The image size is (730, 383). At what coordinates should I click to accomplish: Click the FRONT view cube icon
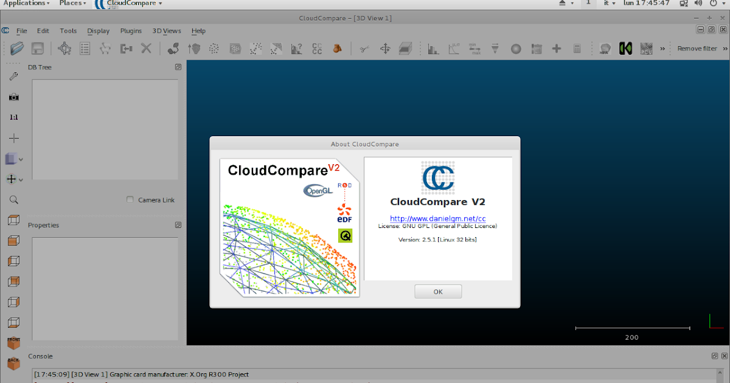(13, 343)
